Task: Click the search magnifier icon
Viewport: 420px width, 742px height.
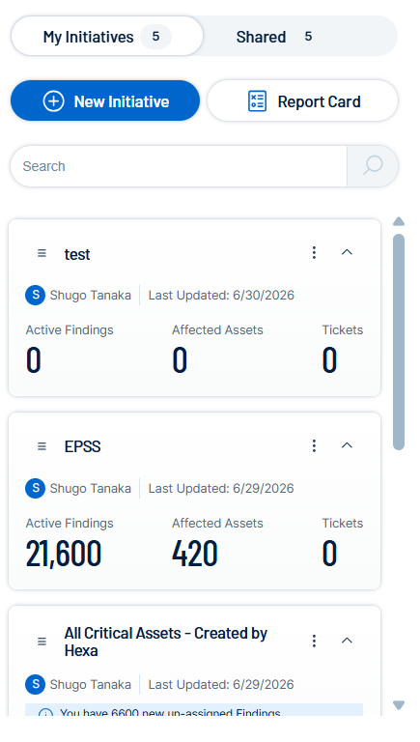Action: 373,166
